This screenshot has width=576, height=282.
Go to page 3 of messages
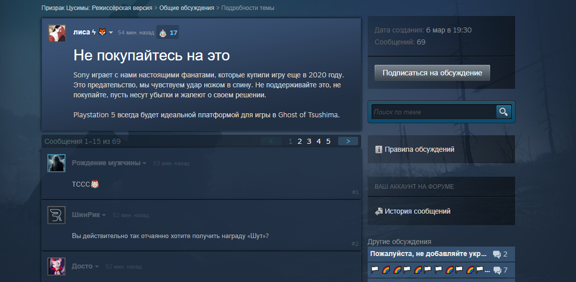(309, 141)
